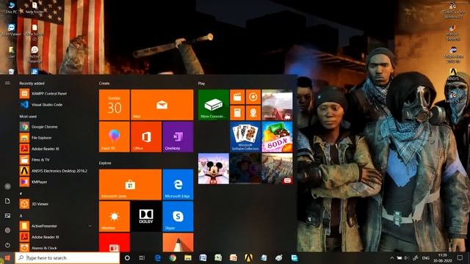Open the Power options button
Image resolution: width=470 pixels, height=264 pixels.
point(8,245)
